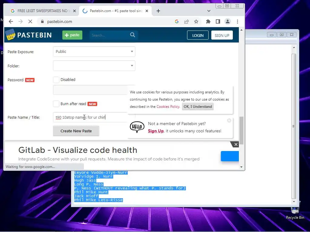Close the Pastebin.com tab
This screenshot has height=232, width=310.
147,11
